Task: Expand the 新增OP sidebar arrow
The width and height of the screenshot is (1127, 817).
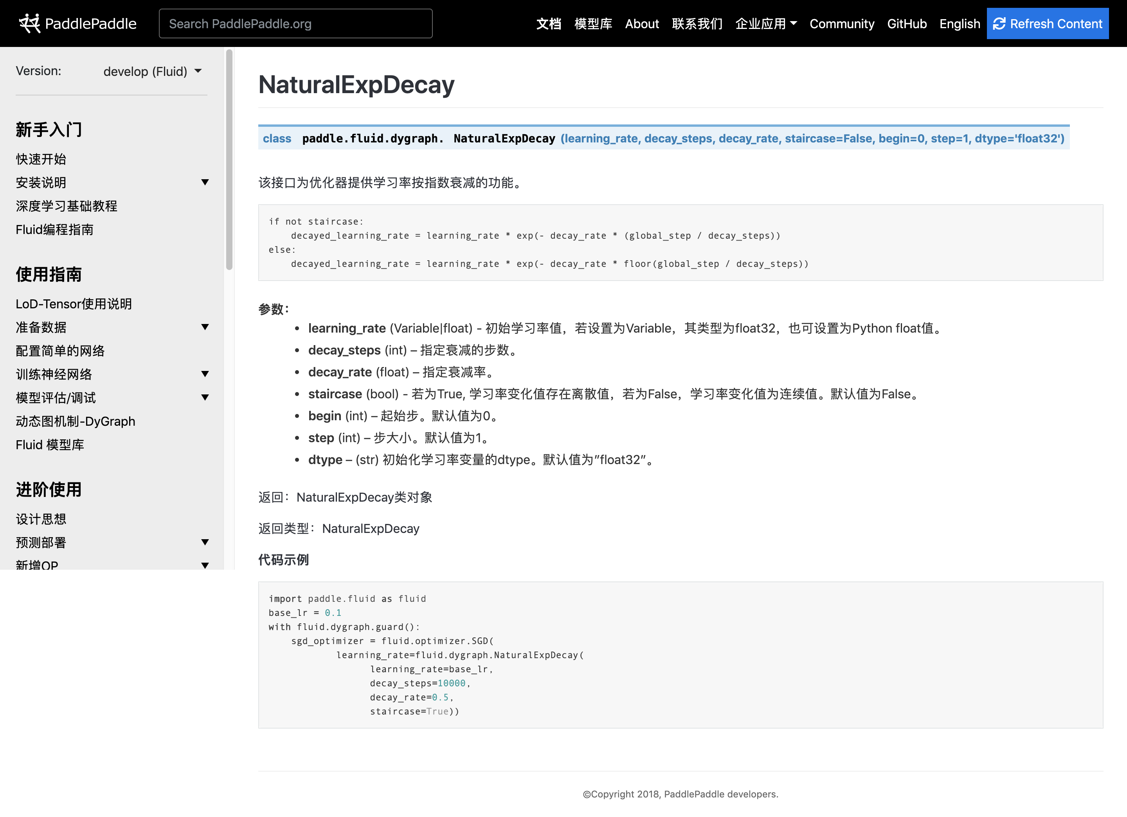Action: (x=205, y=565)
